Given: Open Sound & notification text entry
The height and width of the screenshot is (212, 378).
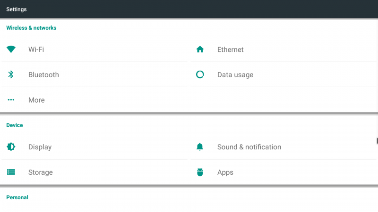Looking at the screenshot, I should click(249, 147).
